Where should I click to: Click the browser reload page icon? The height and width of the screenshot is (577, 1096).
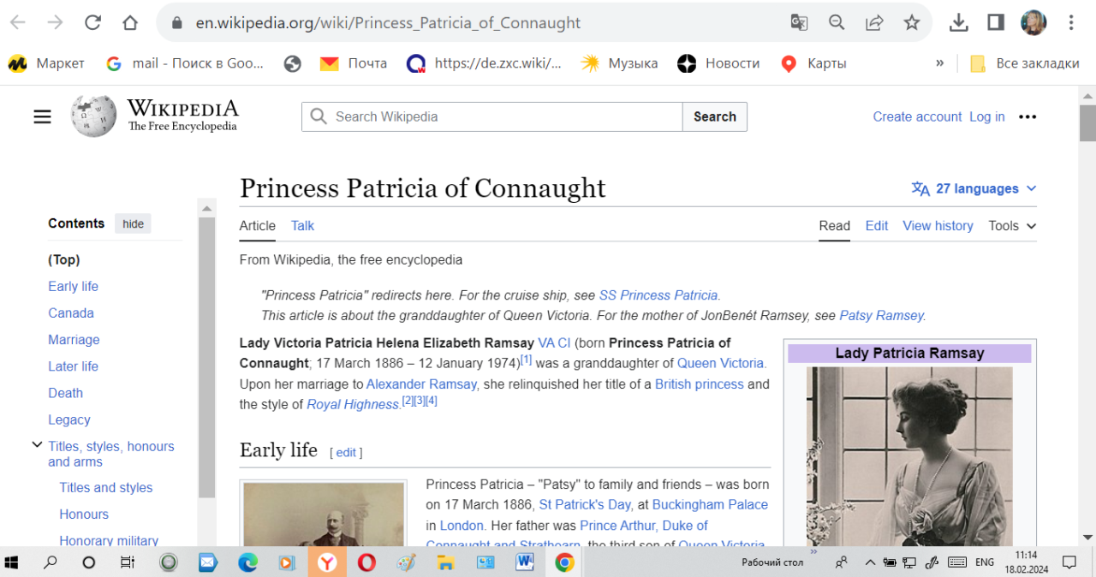click(x=92, y=23)
